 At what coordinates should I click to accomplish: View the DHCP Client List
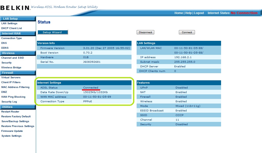[x=12, y=28]
